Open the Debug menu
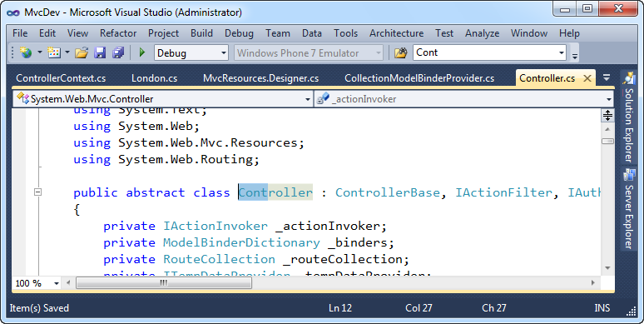 (x=239, y=33)
